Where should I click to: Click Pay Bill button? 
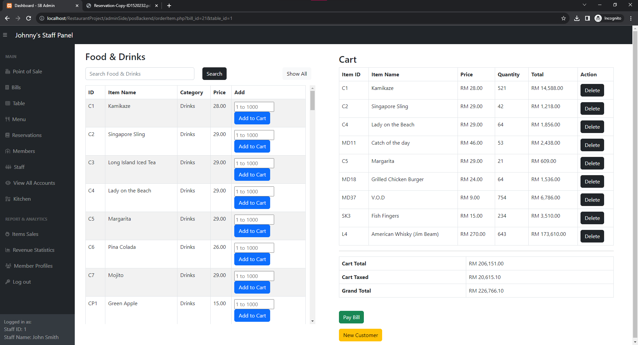point(351,317)
